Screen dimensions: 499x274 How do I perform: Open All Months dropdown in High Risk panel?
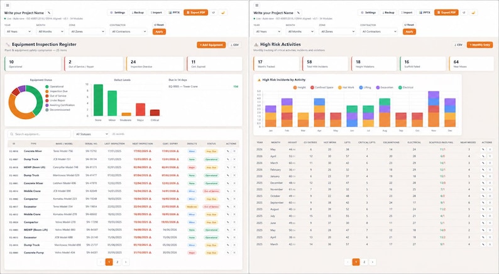coord(300,31)
